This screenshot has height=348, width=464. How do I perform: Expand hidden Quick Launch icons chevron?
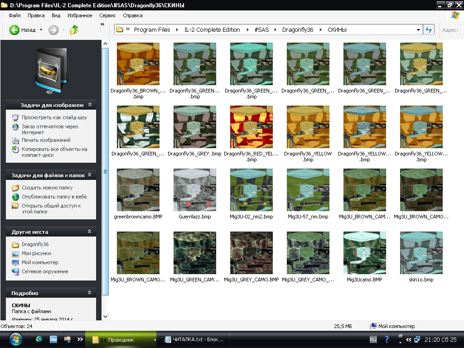pyautogui.click(x=80, y=339)
